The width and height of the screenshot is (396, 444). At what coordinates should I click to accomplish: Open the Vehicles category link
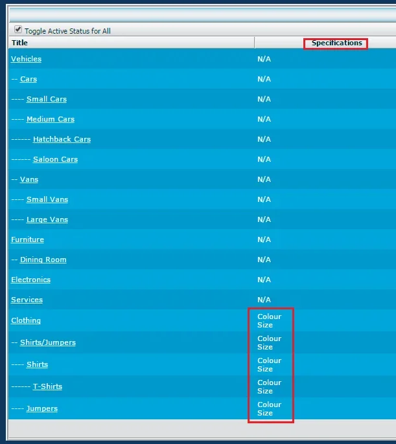tap(26, 59)
